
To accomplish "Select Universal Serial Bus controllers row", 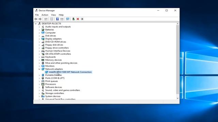I will [x=60, y=99].
